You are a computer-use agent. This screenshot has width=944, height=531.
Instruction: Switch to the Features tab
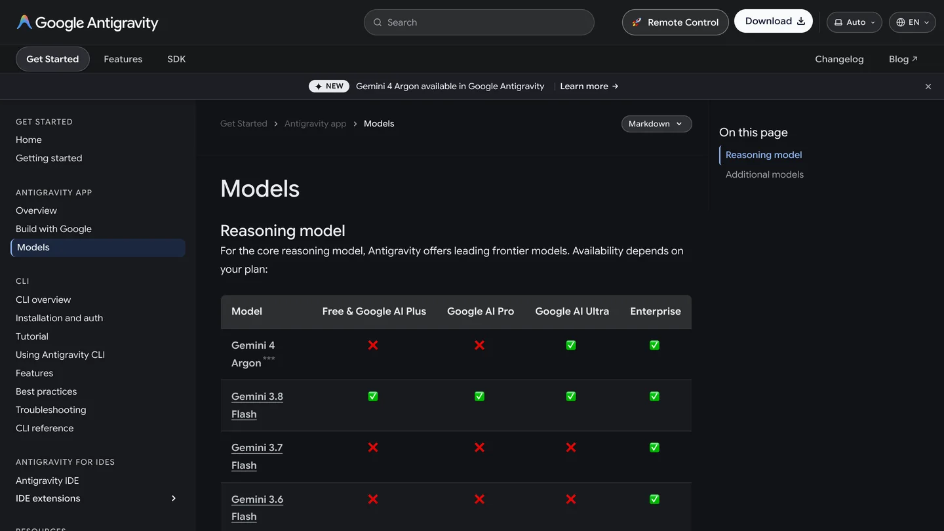(x=123, y=59)
